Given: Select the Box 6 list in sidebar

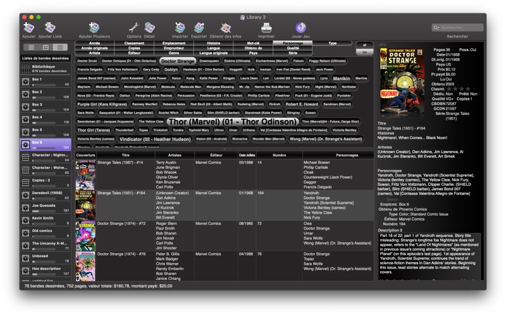Looking at the screenshot, I should coord(46,145).
